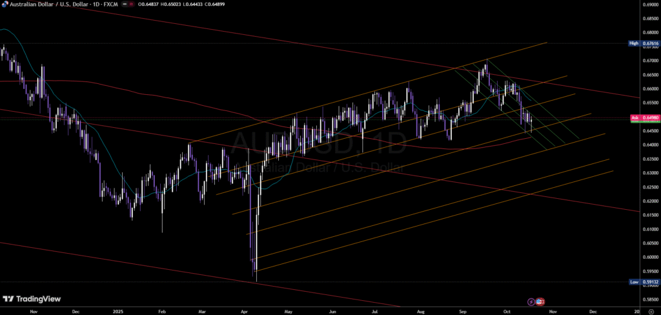Click the AUD/USD flag icon beside the symbol title
The image size is (661, 315).
coord(5,5)
